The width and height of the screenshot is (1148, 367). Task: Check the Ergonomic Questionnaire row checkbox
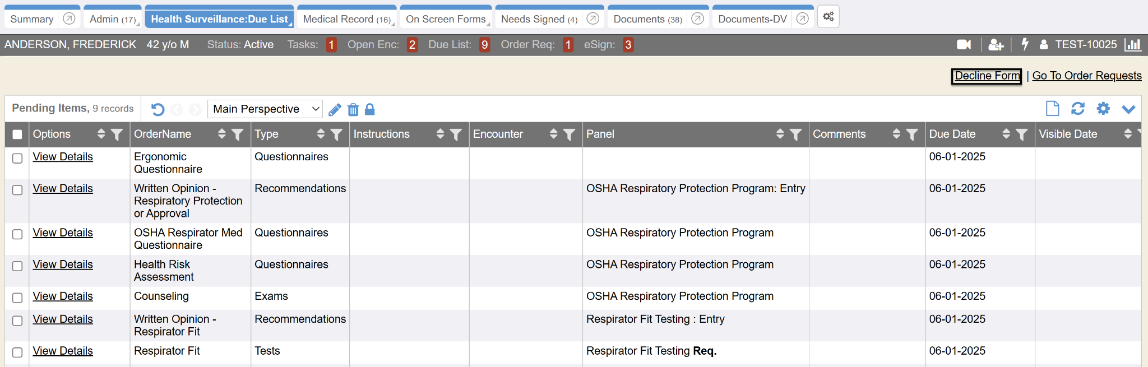pyautogui.click(x=17, y=159)
